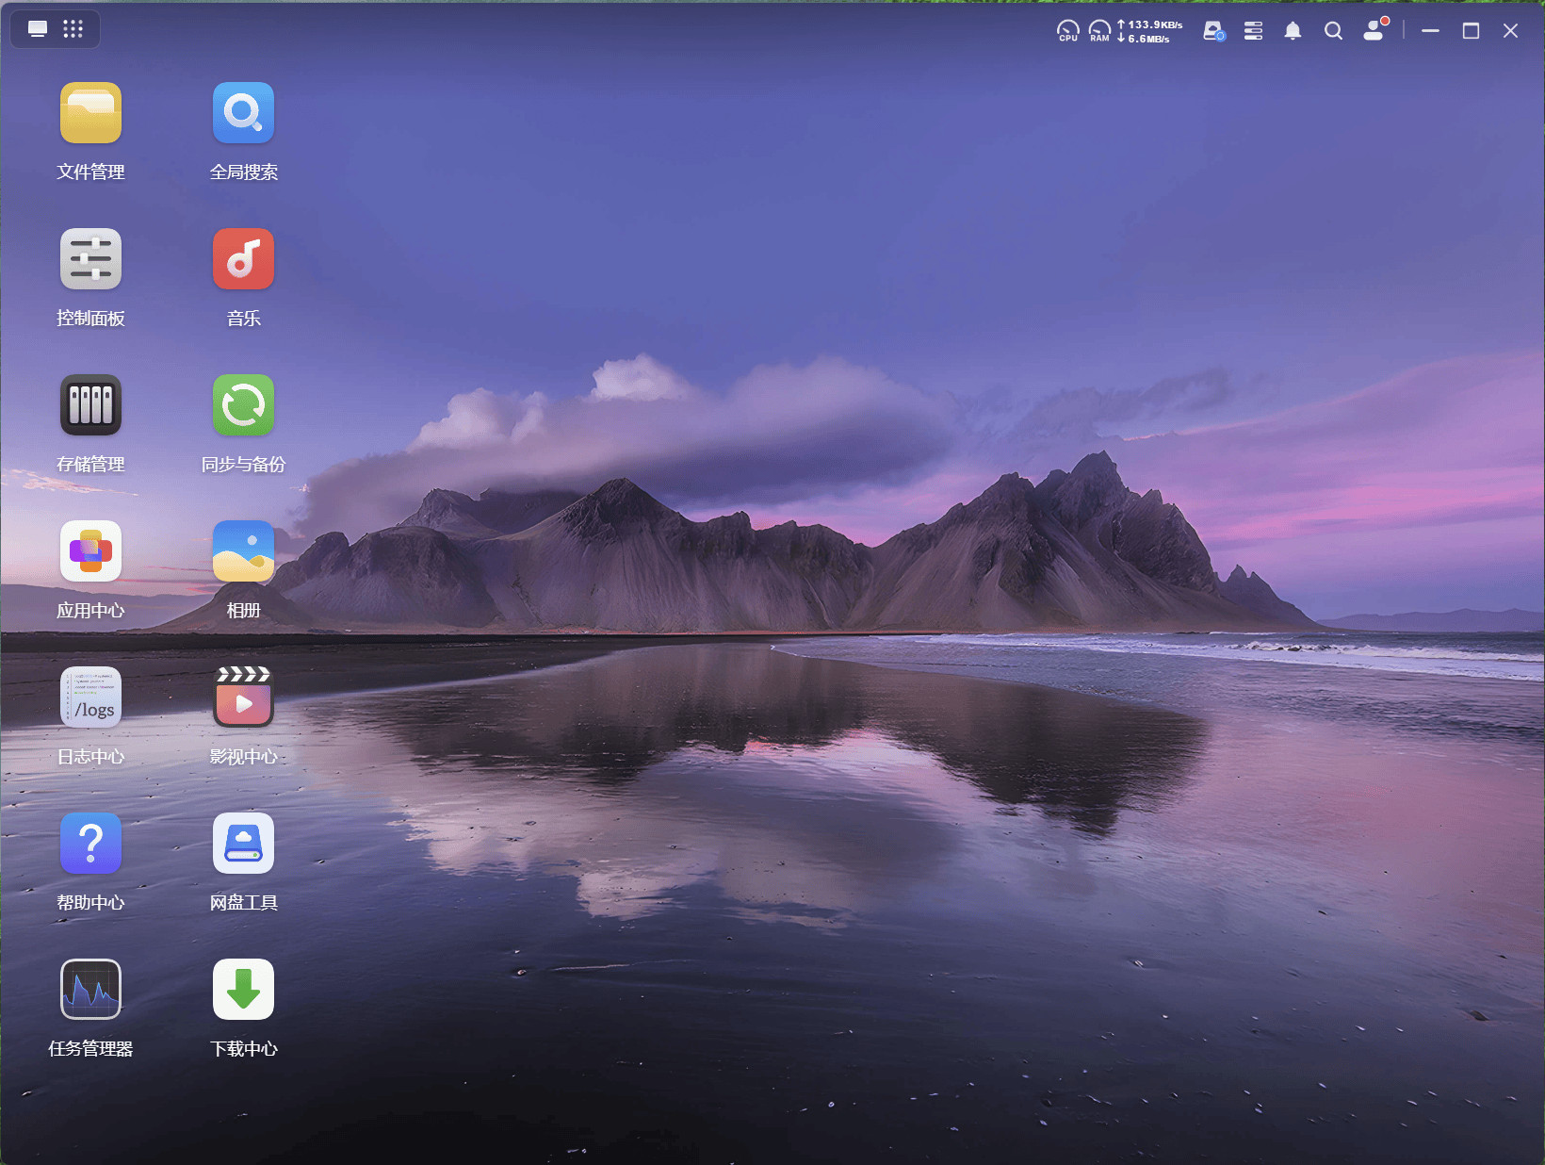Click the top bar search magnifier

tap(1333, 31)
